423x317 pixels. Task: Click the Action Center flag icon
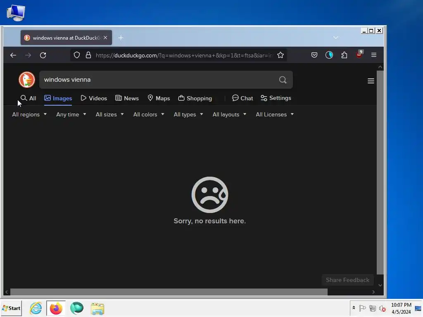coord(362,308)
